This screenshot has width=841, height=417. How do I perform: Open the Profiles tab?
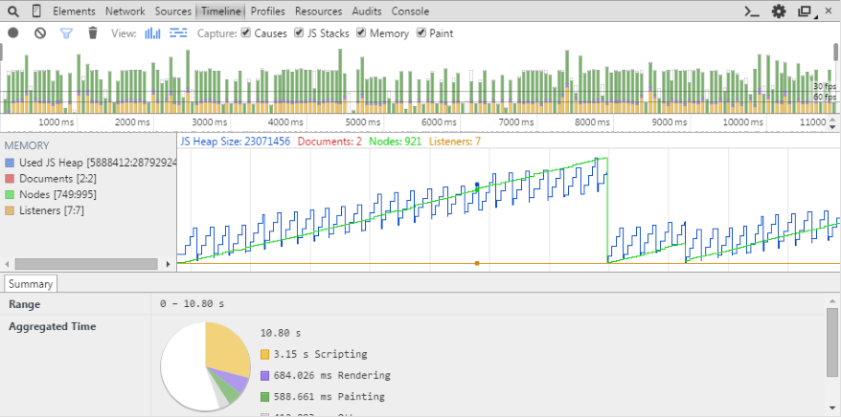point(267,11)
